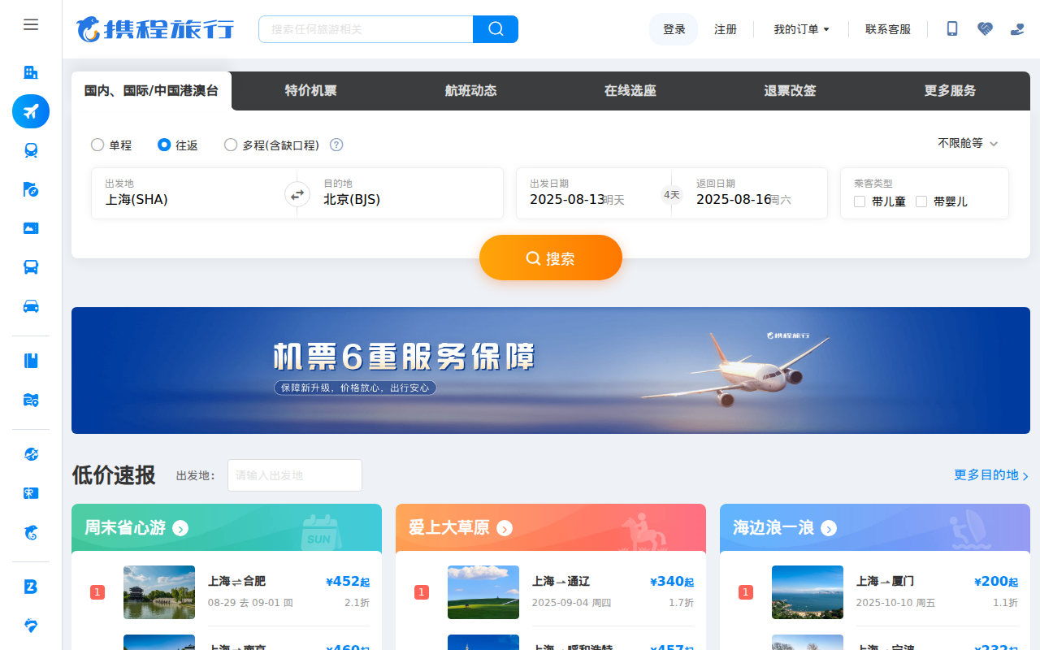The image size is (1040, 650).
Task: Click the car rental icon in sidebar
Action: click(31, 306)
